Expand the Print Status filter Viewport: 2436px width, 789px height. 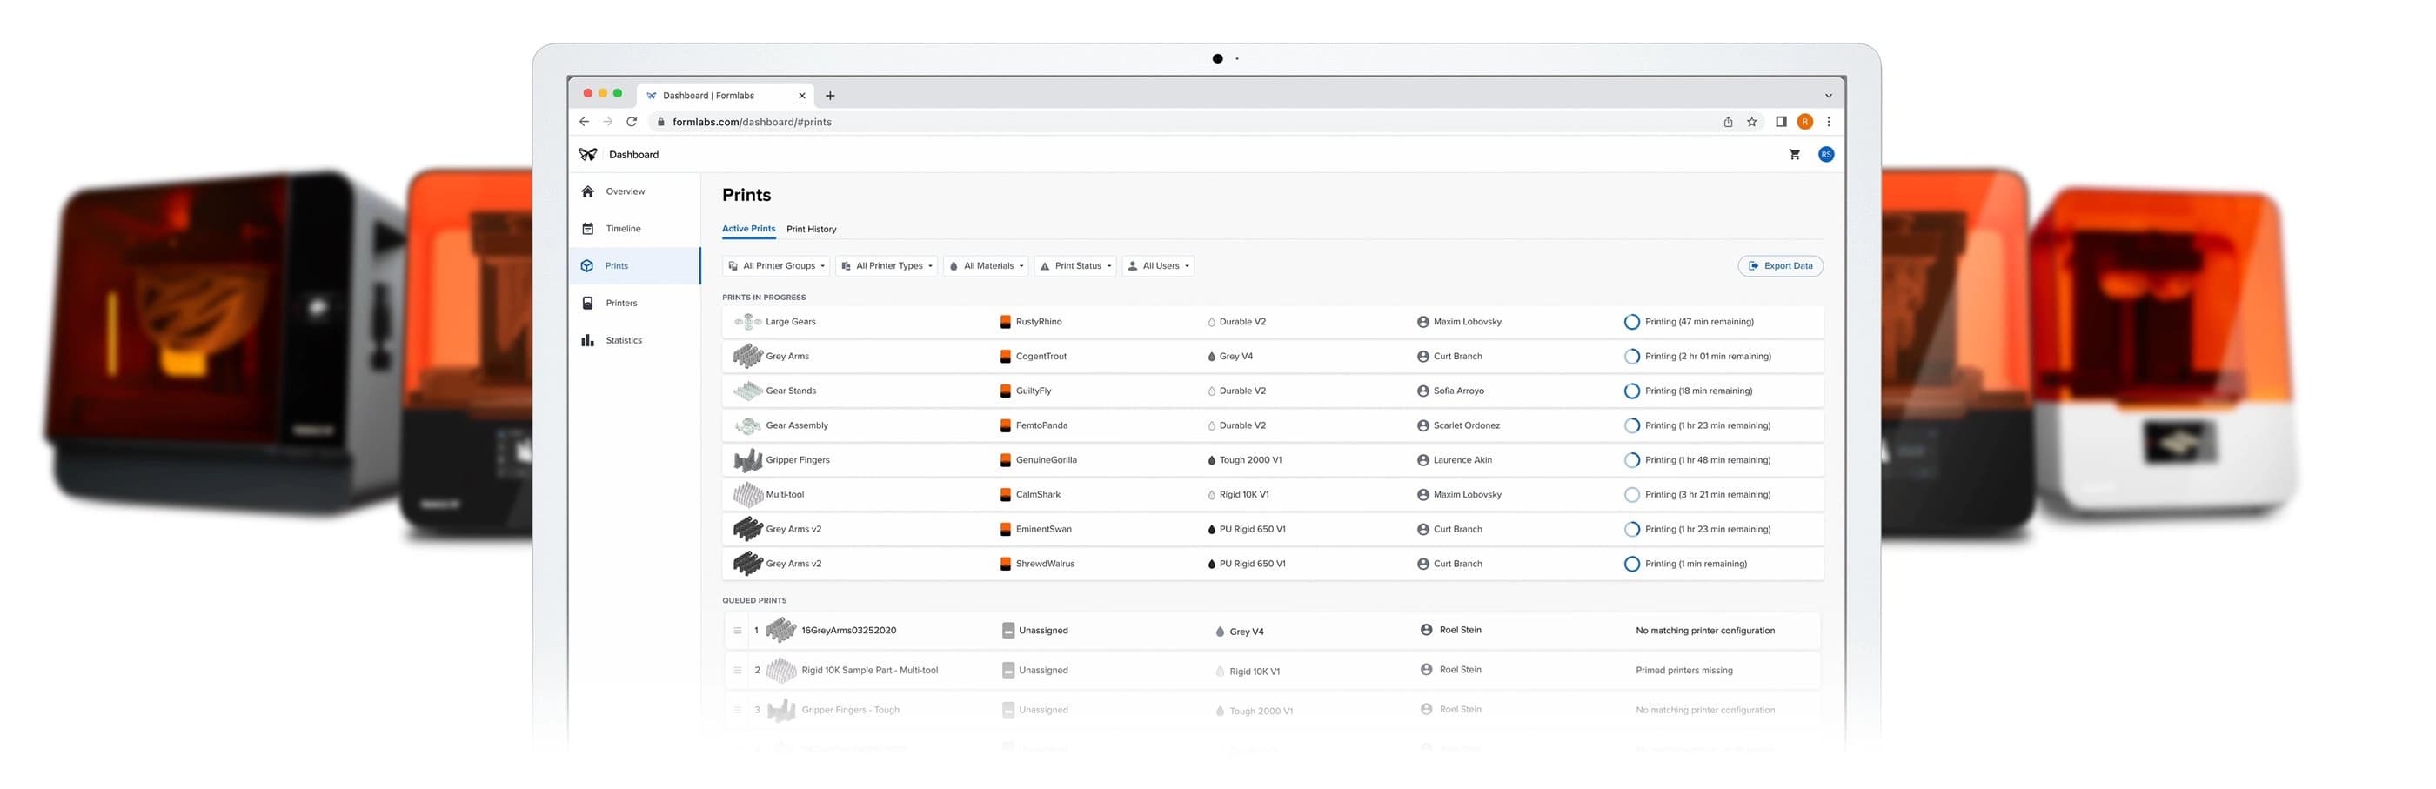pos(1076,266)
